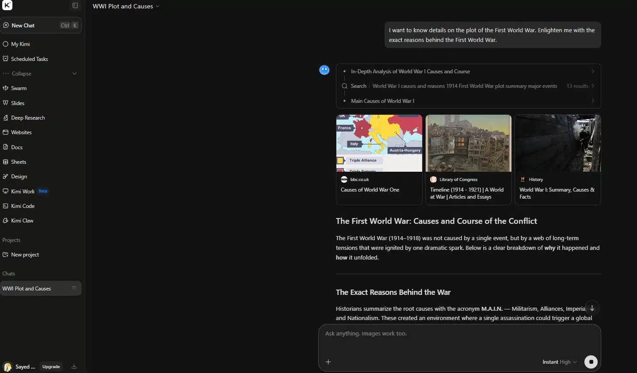Image resolution: width=637 pixels, height=373 pixels.
Task: Open History World War I Summary card
Action: click(558, 160)
